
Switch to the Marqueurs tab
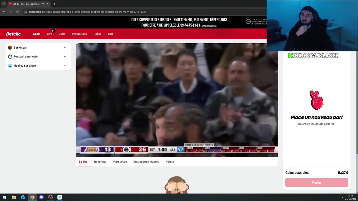(x=120, y=162)
